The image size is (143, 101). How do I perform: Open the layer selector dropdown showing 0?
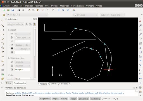pyautogui.click(x=27, y=15)
